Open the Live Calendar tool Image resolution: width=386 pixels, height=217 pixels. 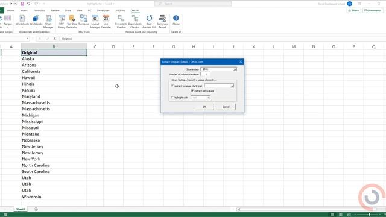[x=106, y=22]
